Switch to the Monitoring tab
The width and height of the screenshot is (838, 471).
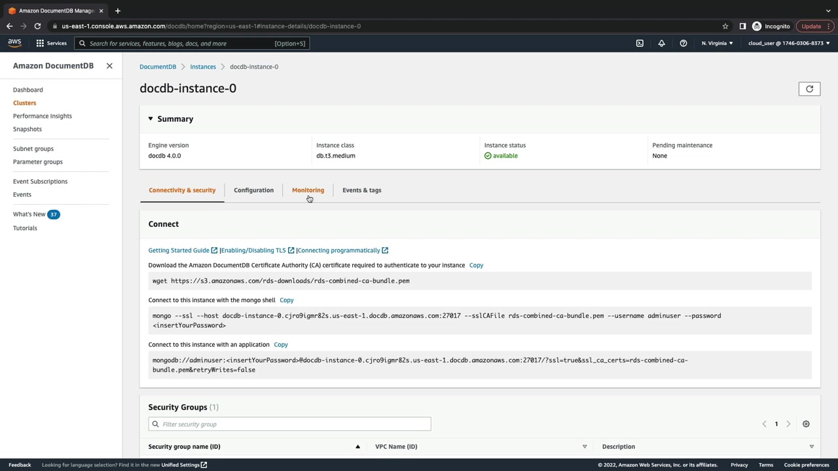pyautogui.click(x=308, y=190)
